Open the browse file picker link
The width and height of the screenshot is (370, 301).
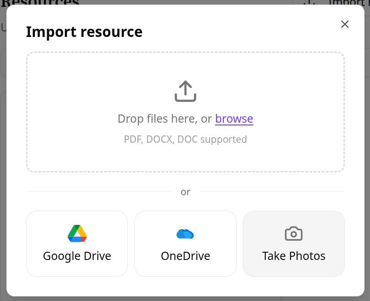[234, 119]
